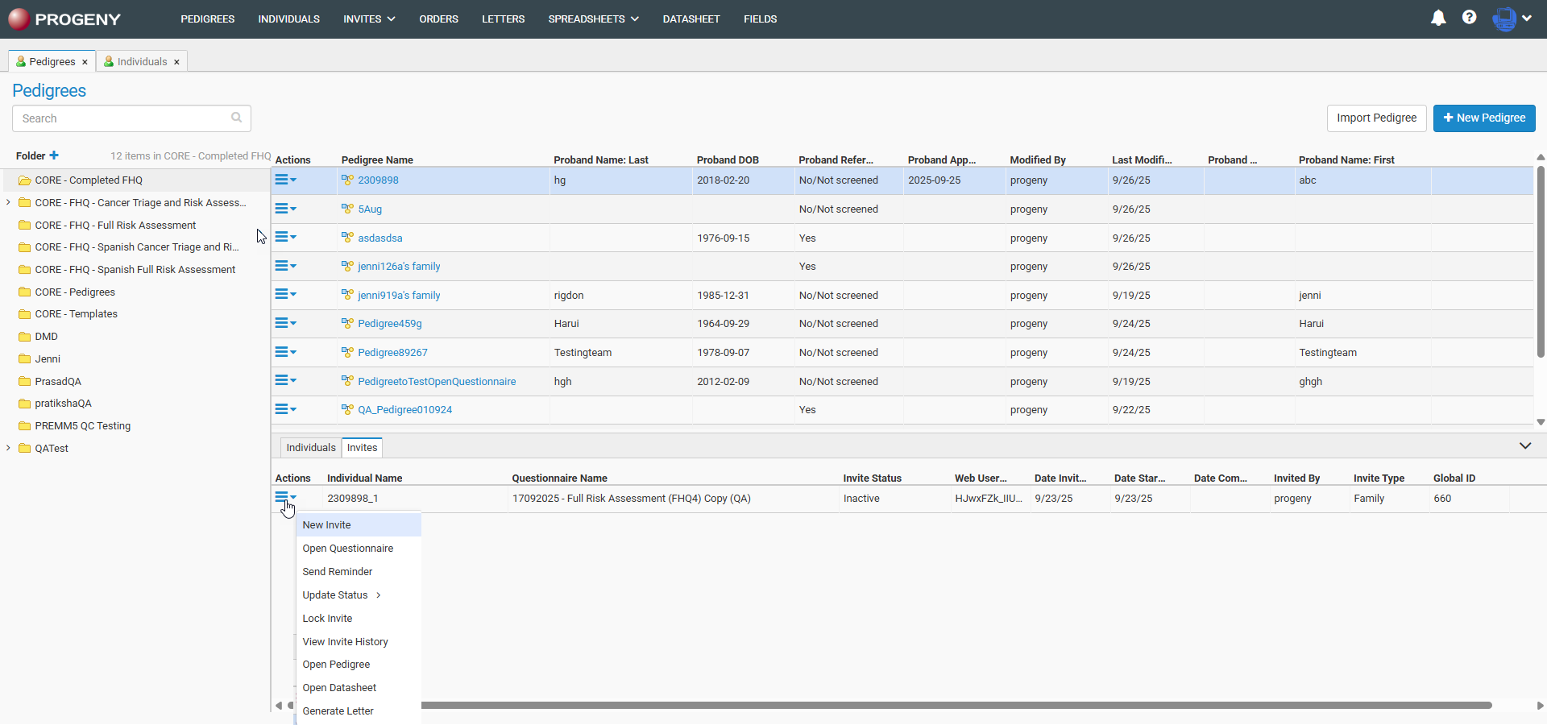
Task: Click the search magnifier icon
Action: click(x=236, y=118)
